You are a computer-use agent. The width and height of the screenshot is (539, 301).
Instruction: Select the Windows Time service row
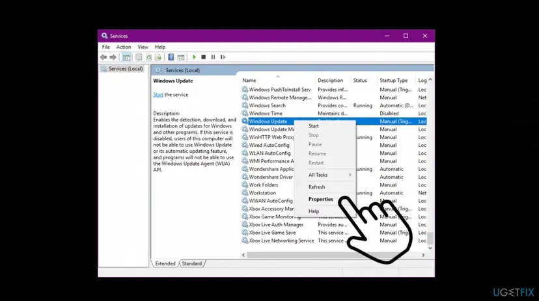334,113
